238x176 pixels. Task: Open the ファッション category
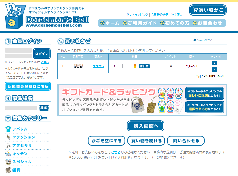click(x=20, y=137)
